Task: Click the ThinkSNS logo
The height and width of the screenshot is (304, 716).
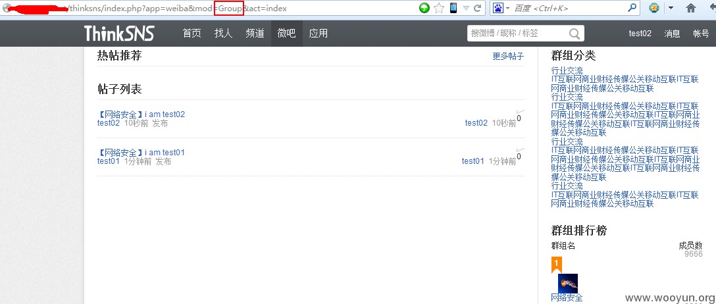Action: (x=119, y=34)
